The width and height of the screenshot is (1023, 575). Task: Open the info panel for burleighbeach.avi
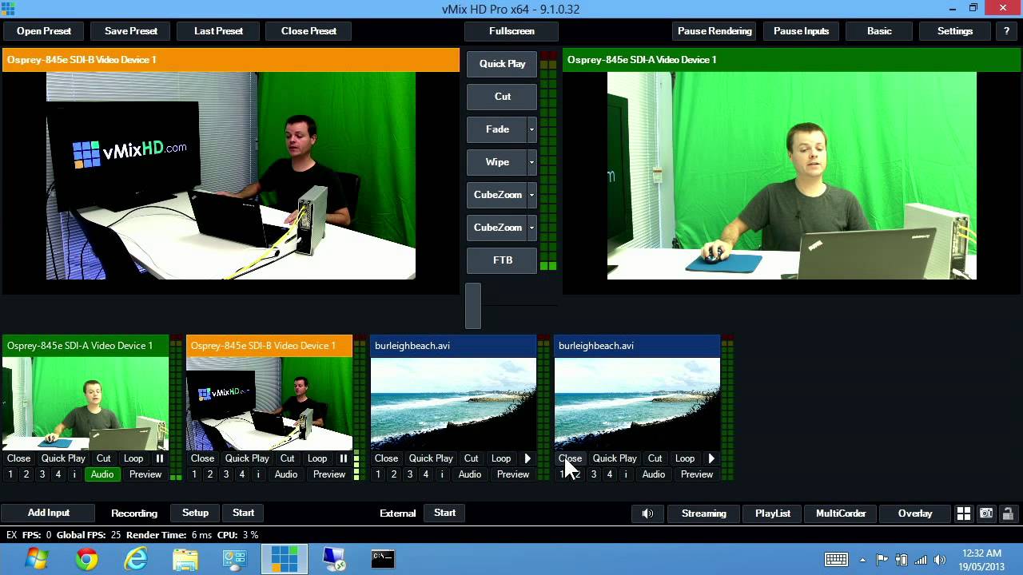point(441,474)
